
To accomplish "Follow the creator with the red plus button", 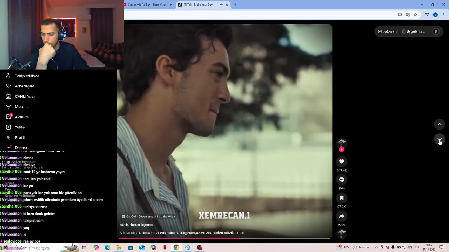I will (x=342, y=149).
